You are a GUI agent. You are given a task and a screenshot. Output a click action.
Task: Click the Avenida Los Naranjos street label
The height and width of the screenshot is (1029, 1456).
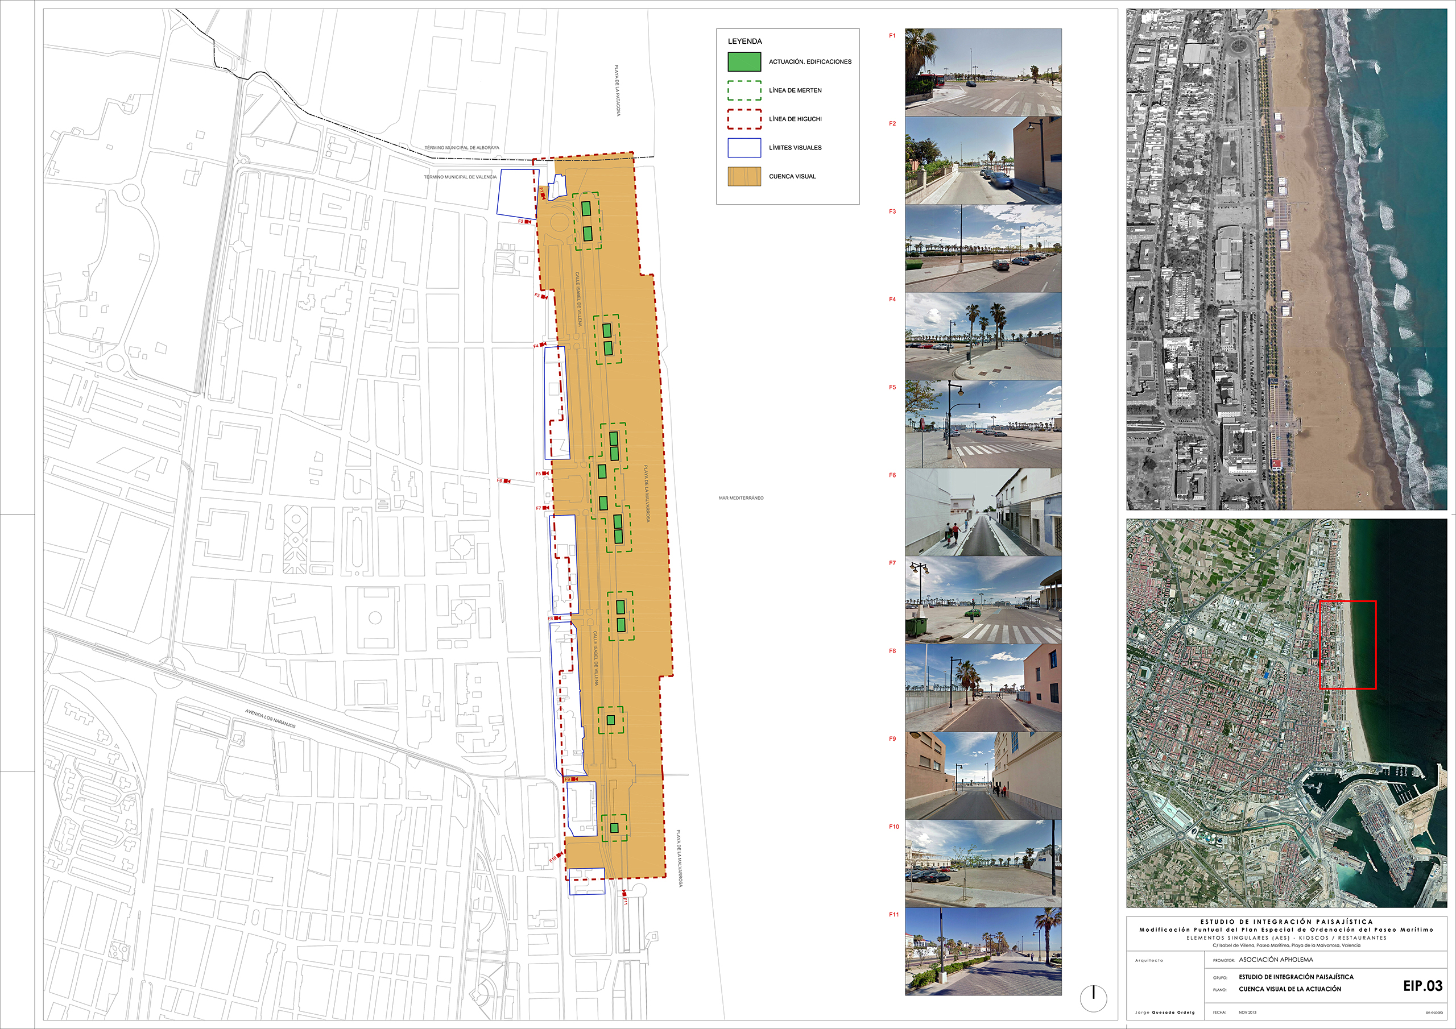pos(271,719)
